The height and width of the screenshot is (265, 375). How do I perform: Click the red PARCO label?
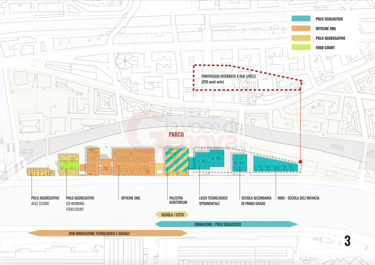point(176,135)
